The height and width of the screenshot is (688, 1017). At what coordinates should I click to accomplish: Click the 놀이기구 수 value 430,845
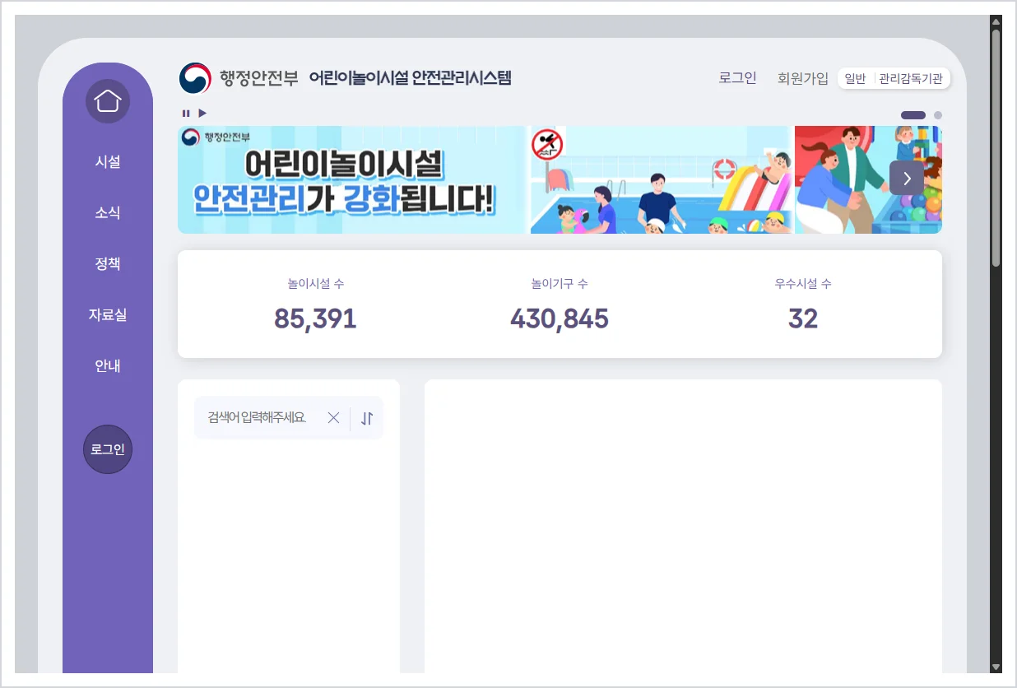tap(560, 319)
